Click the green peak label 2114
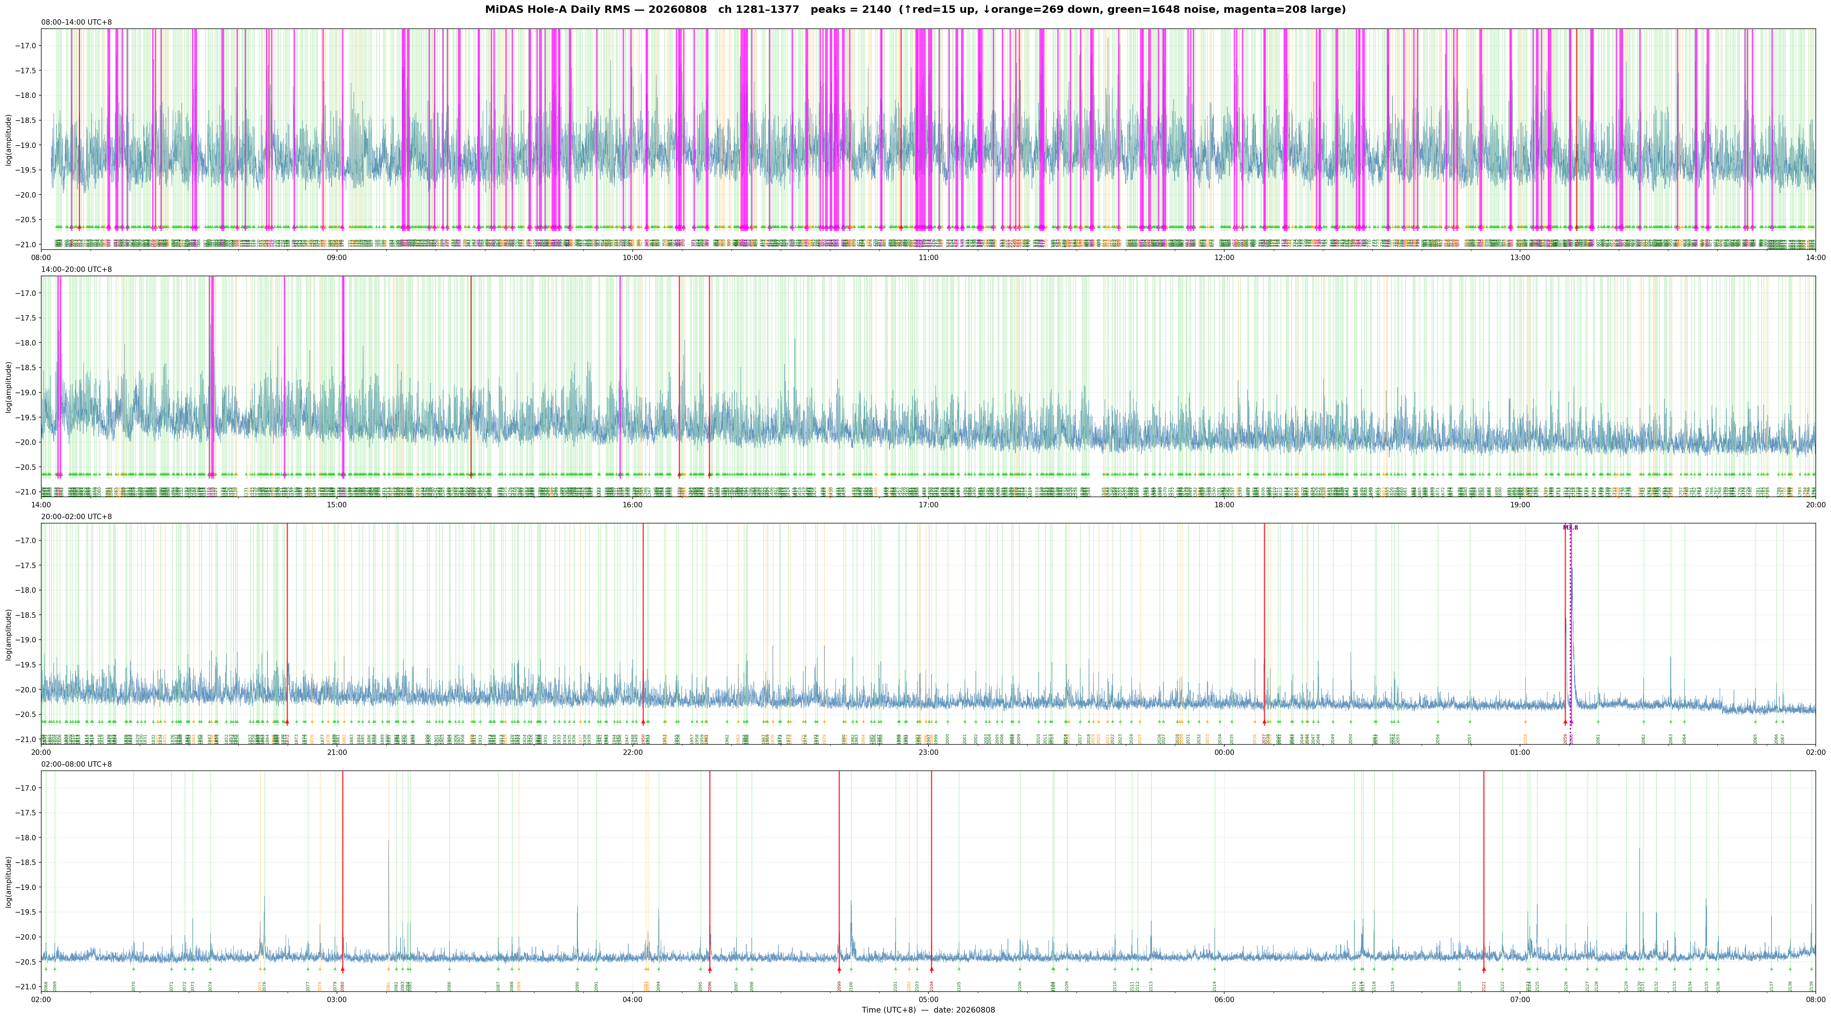 [1215, 986]
